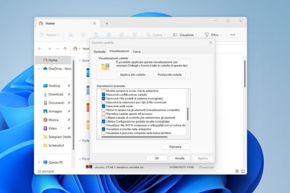Toggle Nascondi le estensioni per tipi conosciuti
This screenshot has width=290, height=193.
(x=104, y=102)
